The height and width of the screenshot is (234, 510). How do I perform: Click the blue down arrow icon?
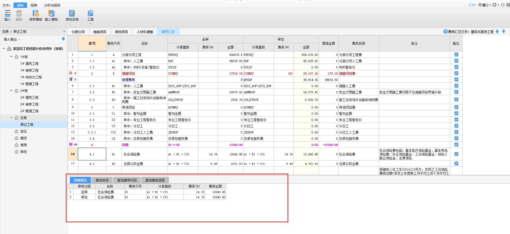pyautogui.click(x=504, y=31)
